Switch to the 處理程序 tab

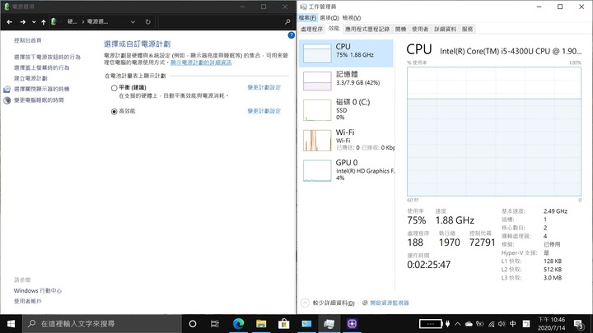click(x=312, y=29)
